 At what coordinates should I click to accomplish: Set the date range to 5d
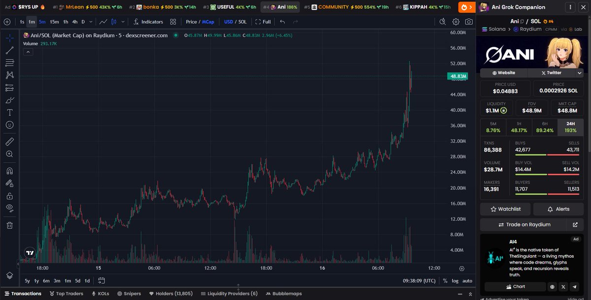(x=77, y=281)
